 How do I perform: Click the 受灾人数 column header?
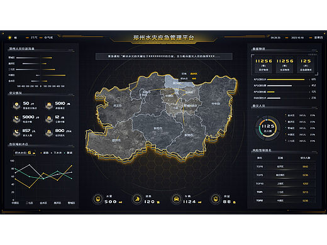pos(305,158)
